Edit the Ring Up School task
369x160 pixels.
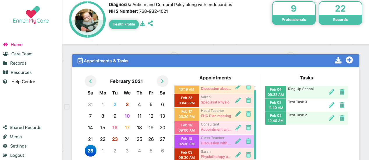coord(331,92)
